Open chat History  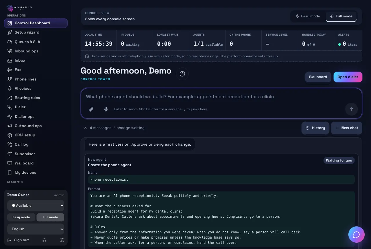pyautogui.click(x=315, y=128)
